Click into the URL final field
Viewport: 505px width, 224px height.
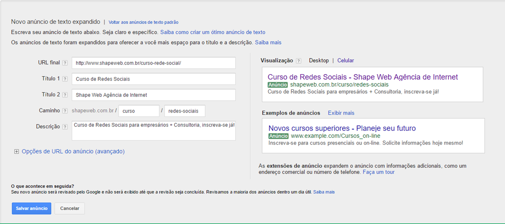[154, 63]
